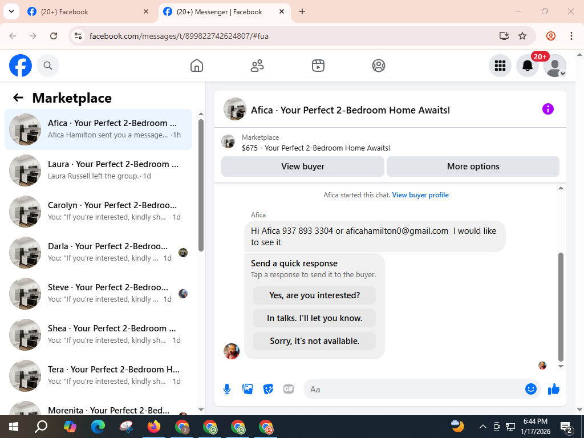Open Windows Start menu
The image size is (584, 438).
(x=14, y=427)
